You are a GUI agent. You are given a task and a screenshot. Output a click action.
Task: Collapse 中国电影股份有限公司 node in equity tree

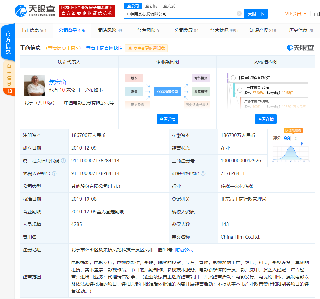click(x=233, y=78)
